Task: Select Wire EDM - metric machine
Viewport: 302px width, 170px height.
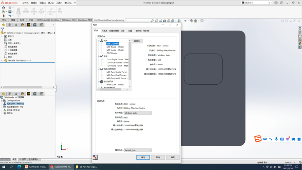Action: point(115,85)
